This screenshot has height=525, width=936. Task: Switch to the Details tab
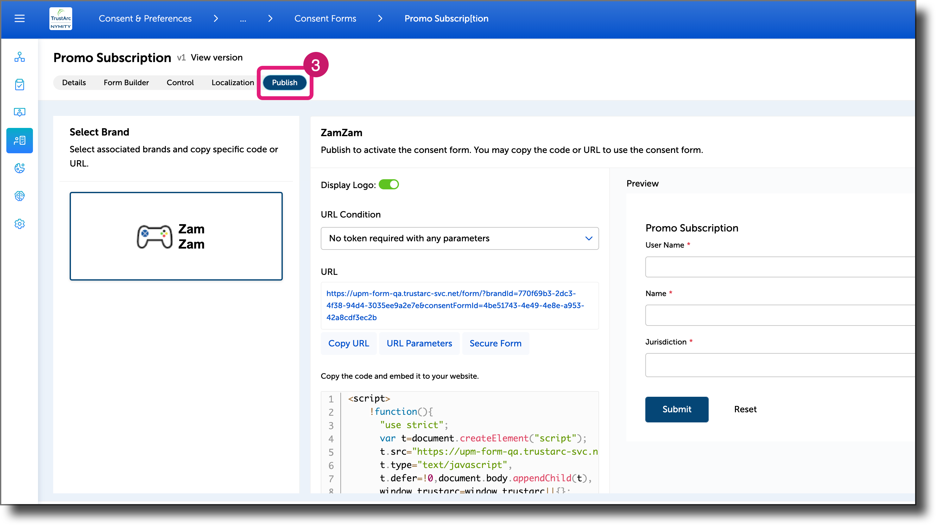(74, 82)
